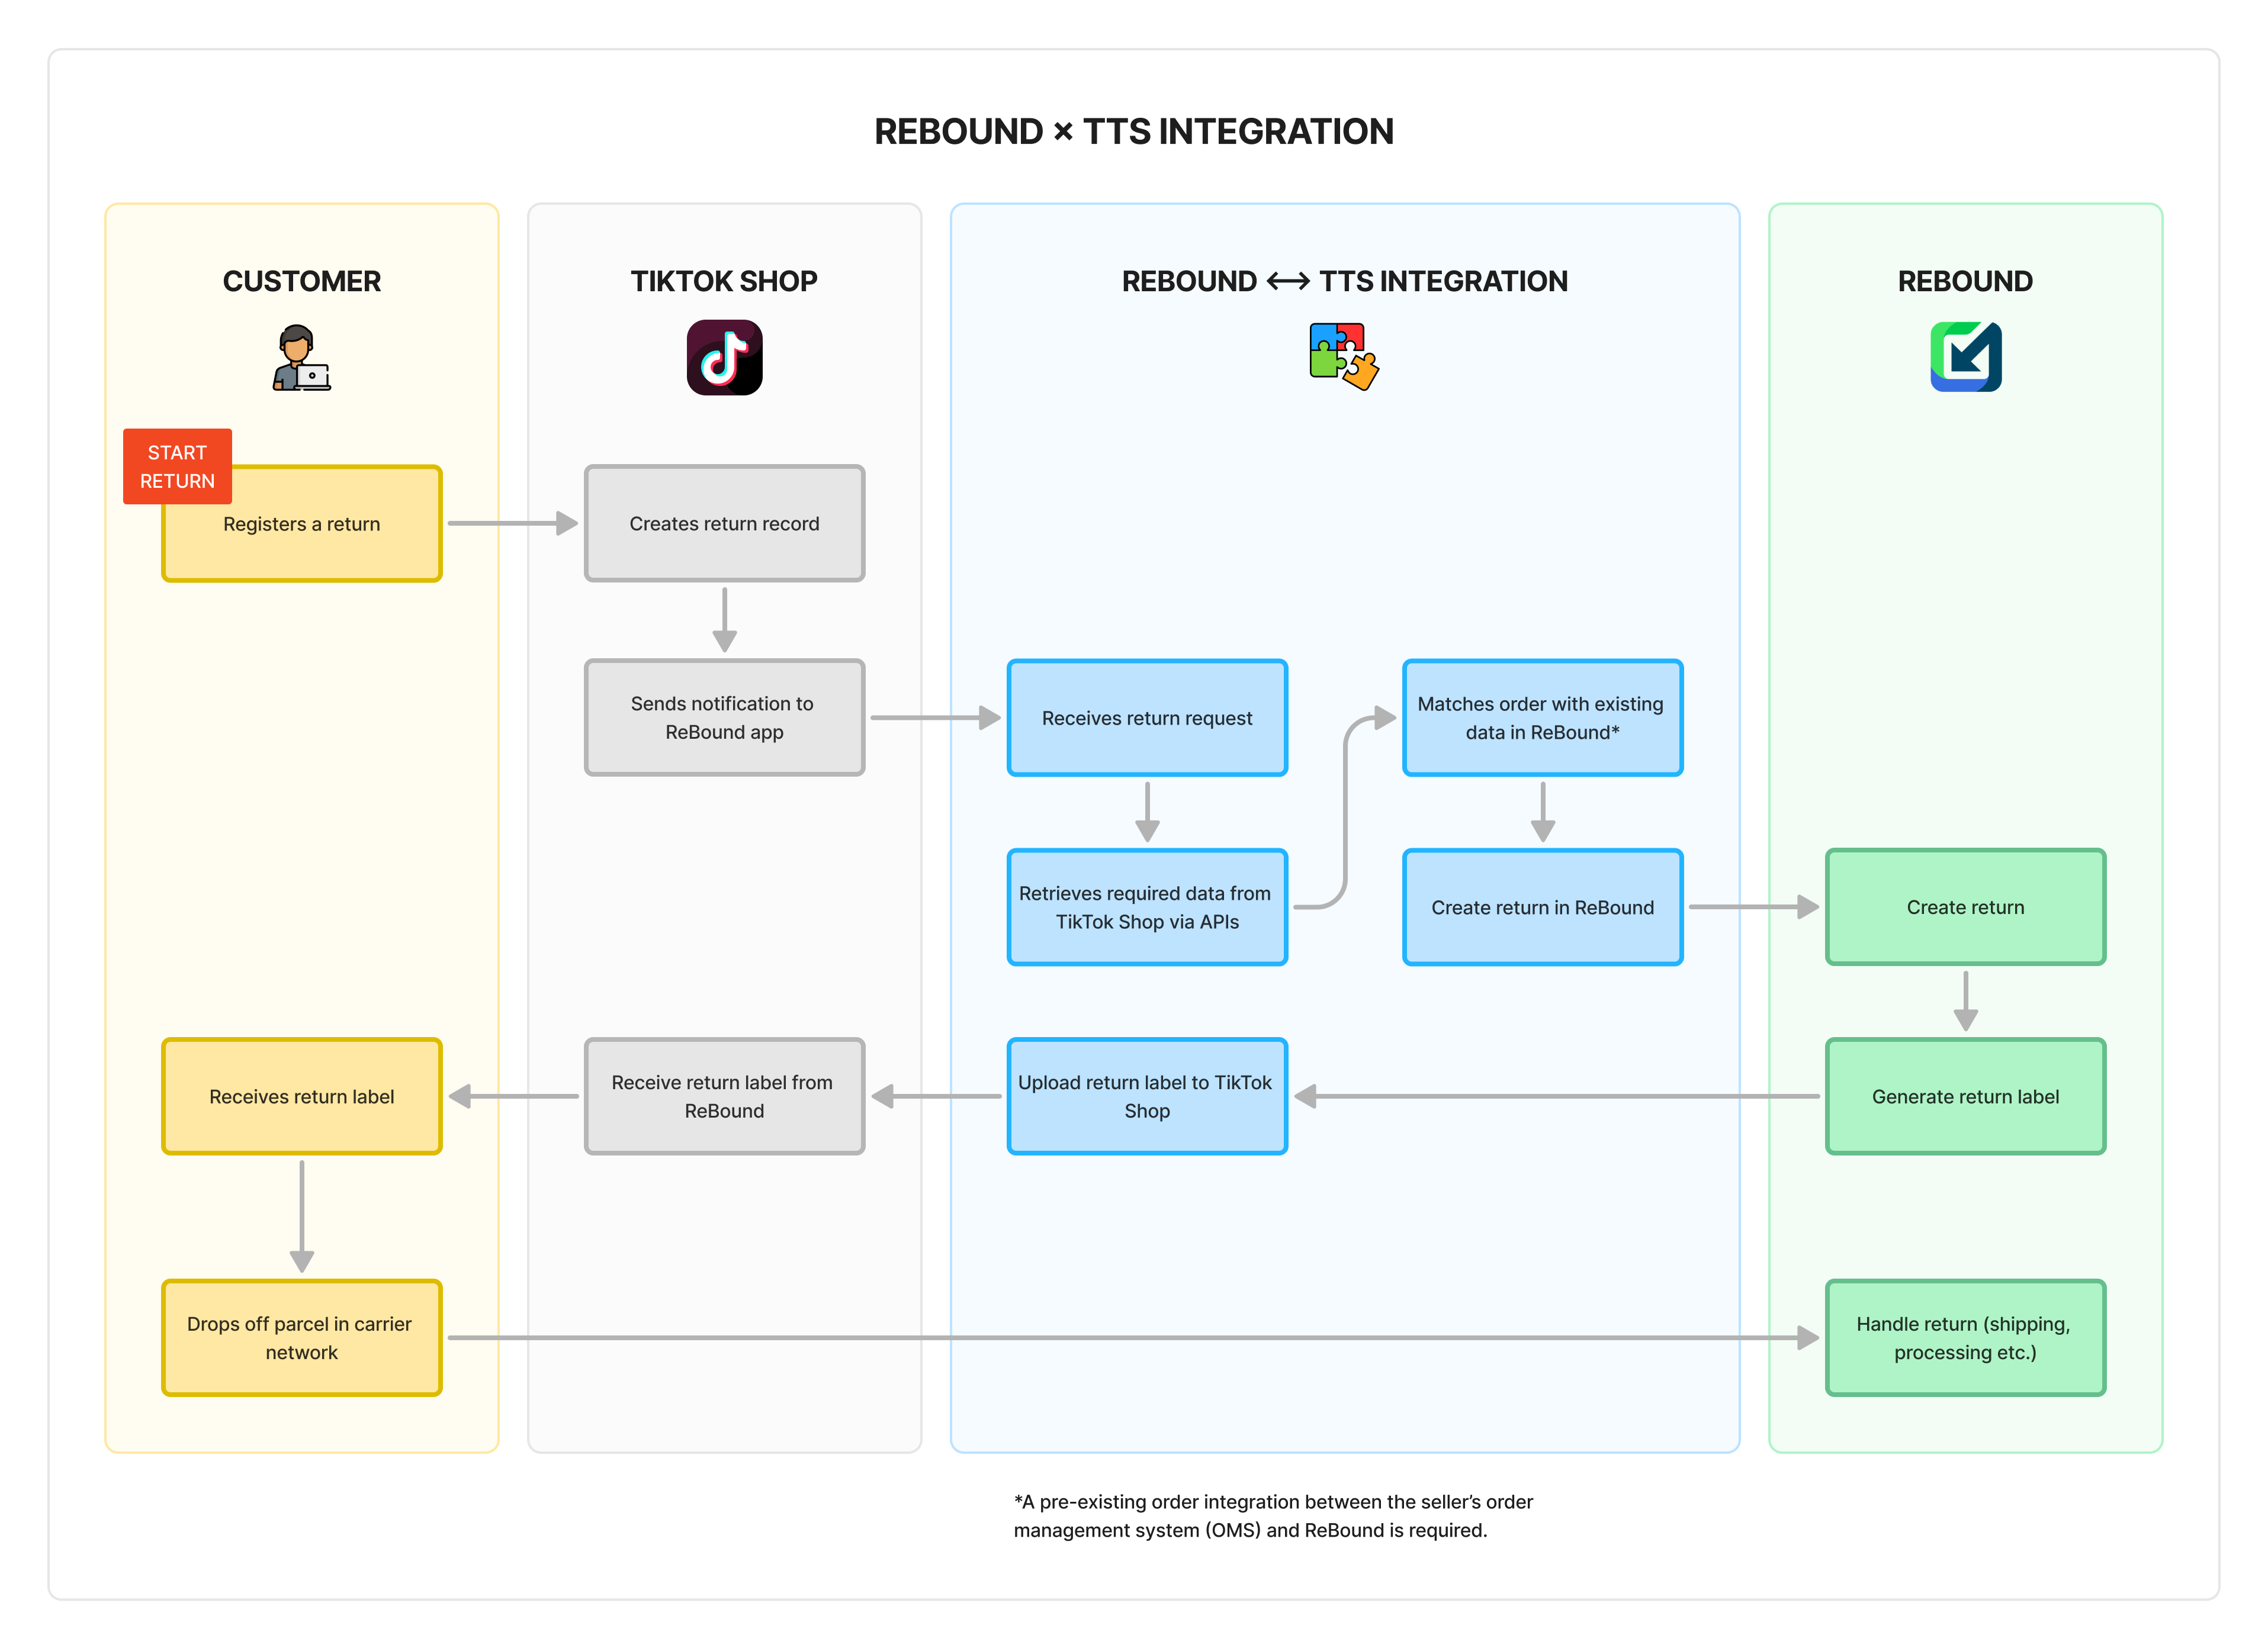Click Matches order with existing data box
Screen dimensions: 2268x1648
(x=1542, y=717)
